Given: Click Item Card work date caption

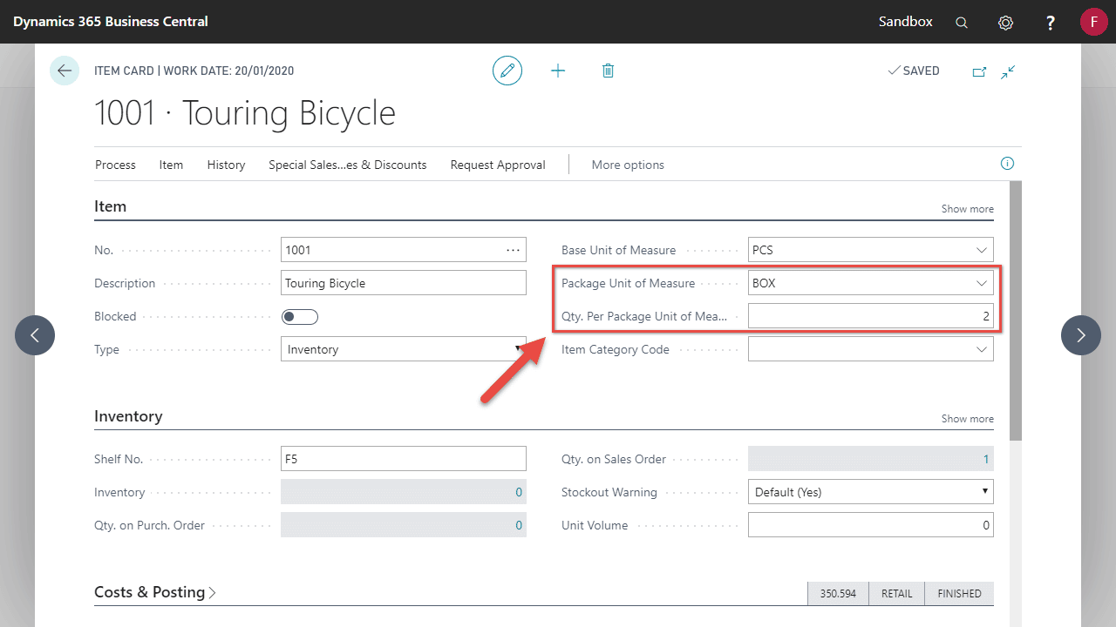Looking at the screenshot, I should tap(194, 71).
